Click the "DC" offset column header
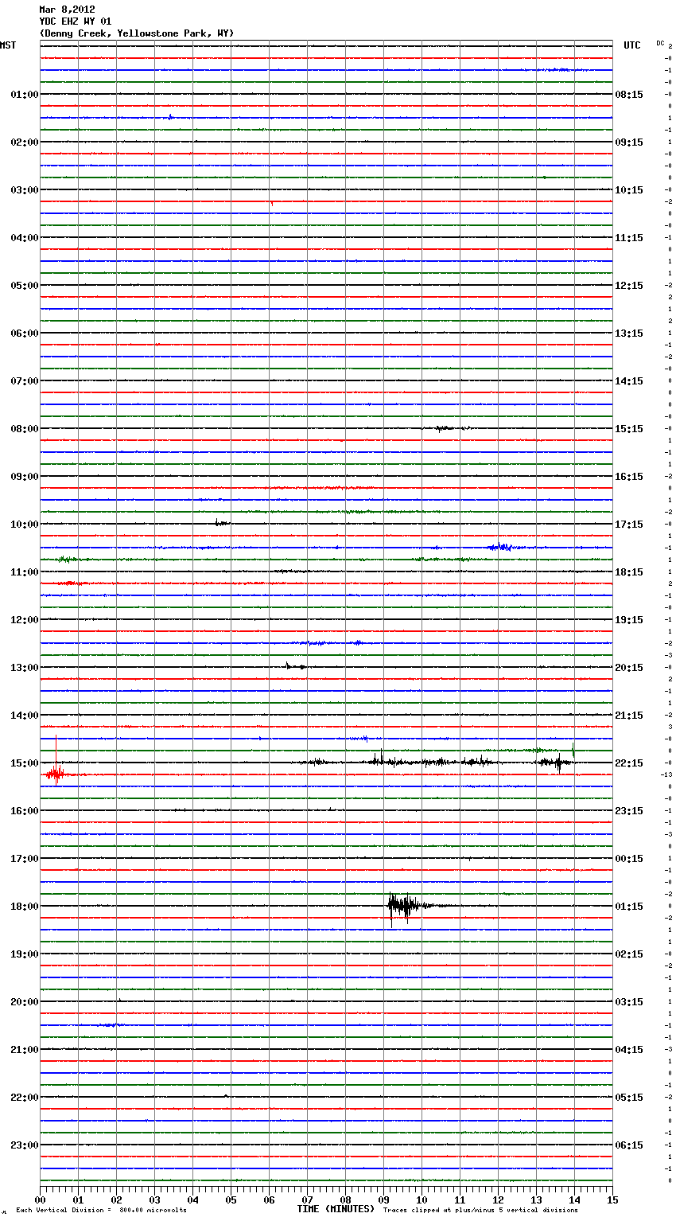Viewport: 676px width, 1221px height. 660,43
